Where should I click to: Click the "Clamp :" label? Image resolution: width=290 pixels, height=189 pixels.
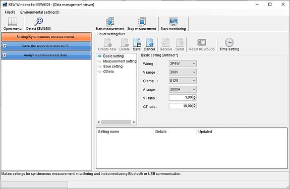click(151, 81)
